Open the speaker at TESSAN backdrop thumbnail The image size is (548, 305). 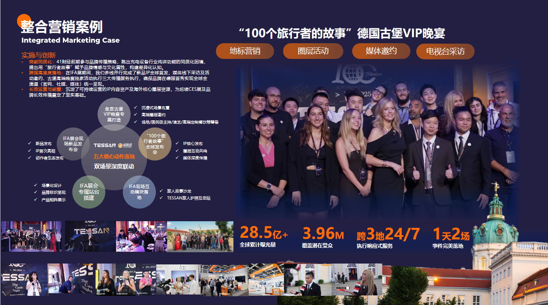(90, 236)
